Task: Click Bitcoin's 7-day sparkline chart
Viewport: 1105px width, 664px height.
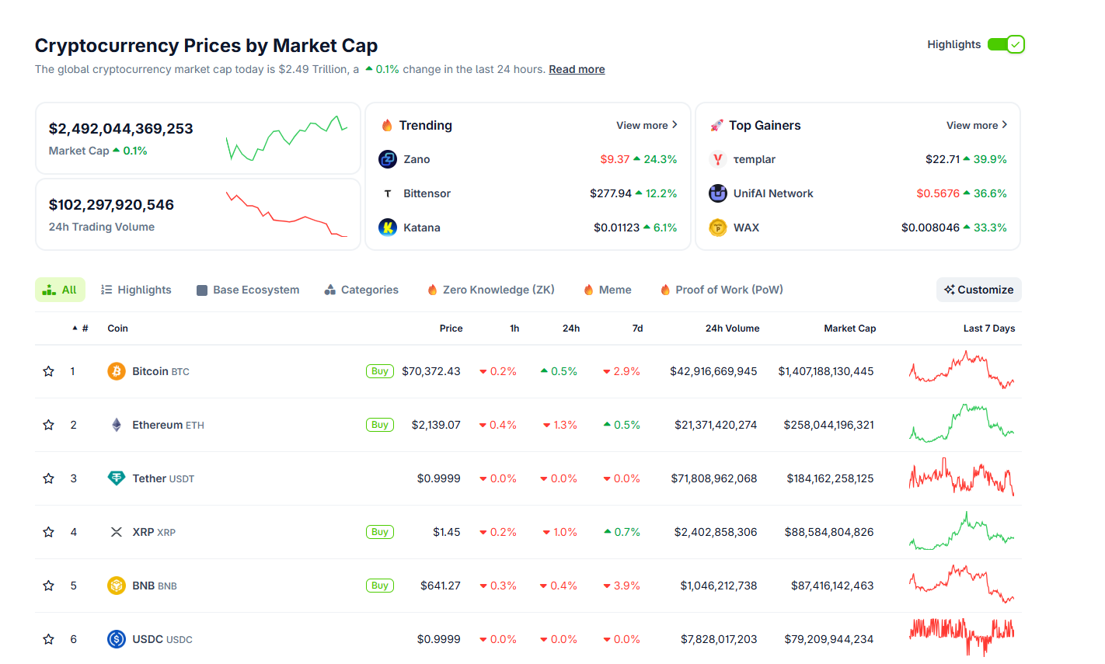Action: point(962,371)
